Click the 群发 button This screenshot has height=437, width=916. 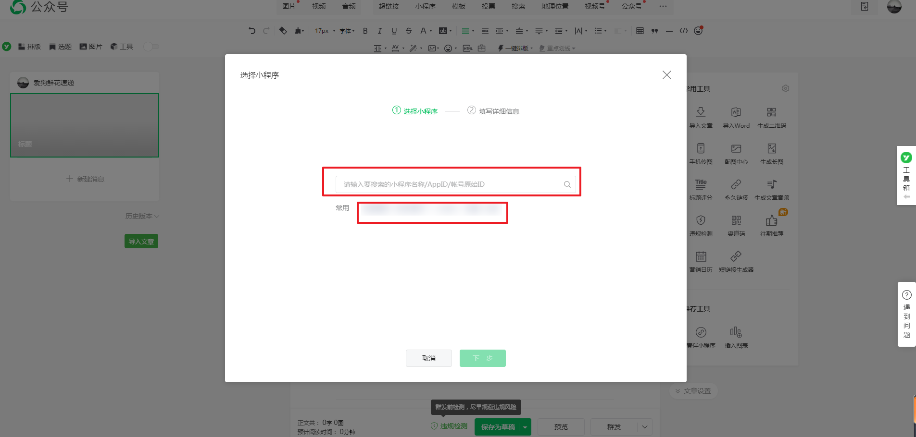tap(614, 427)
